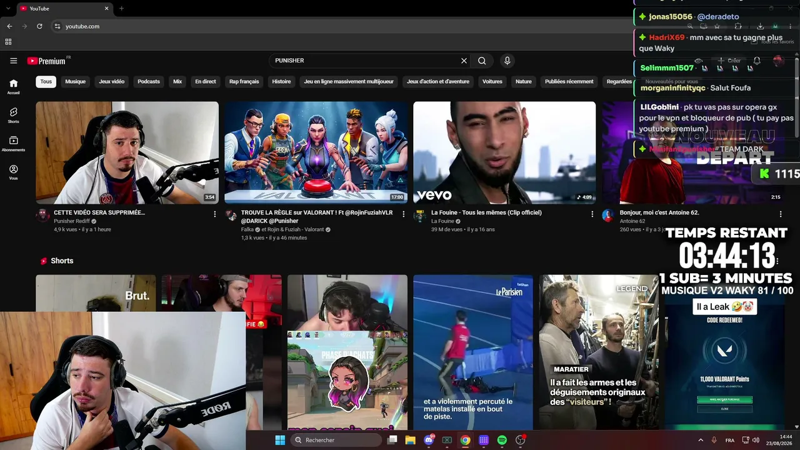The width and height of the screenshot is (800, 450).
Task: Open the Chrome tab search dropdown
Action: point(7,8)
